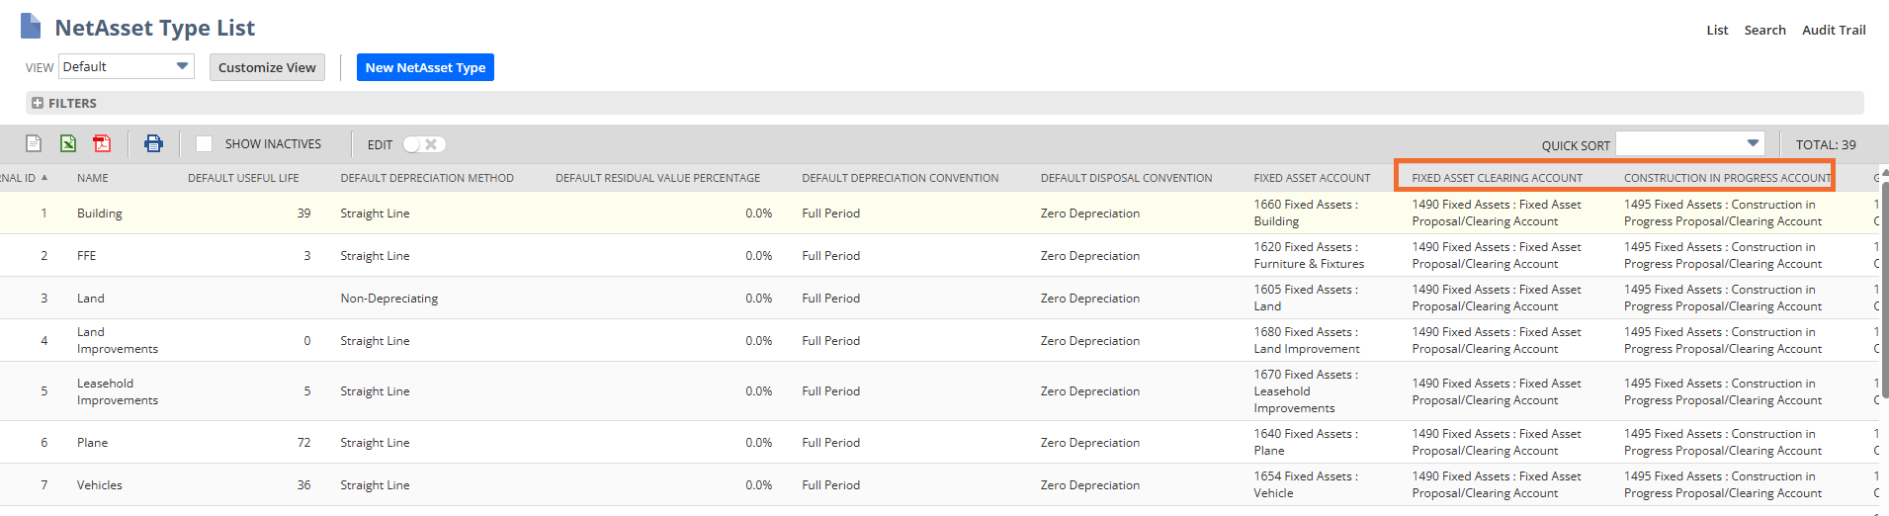Screen dimensions: 1889x516
Task: Sort by Fixed Asset Account column
Action: pyautogui.click(x=1312, y=178)
